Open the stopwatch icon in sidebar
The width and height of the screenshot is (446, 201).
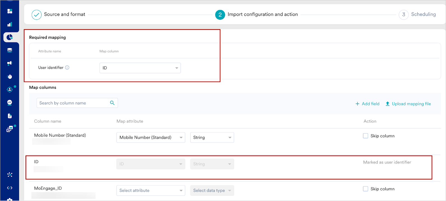pyautogui.click(x=10, y=76)
